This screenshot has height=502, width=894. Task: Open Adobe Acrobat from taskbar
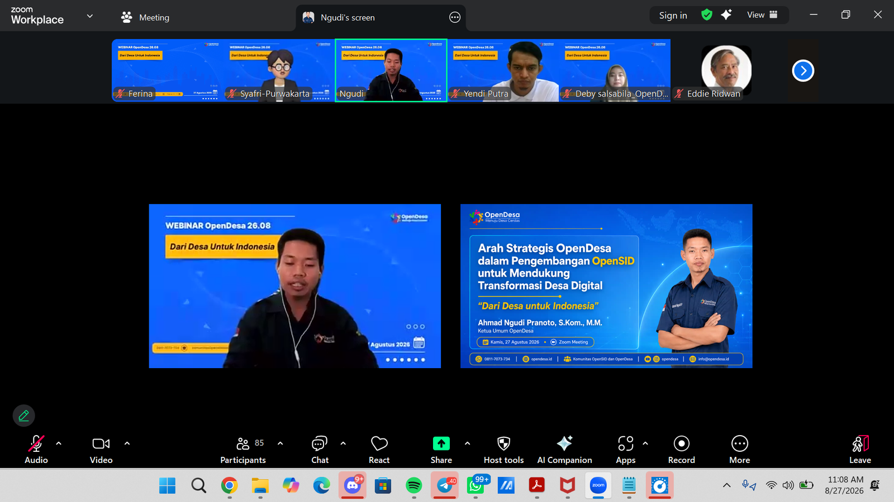[537, 485]
